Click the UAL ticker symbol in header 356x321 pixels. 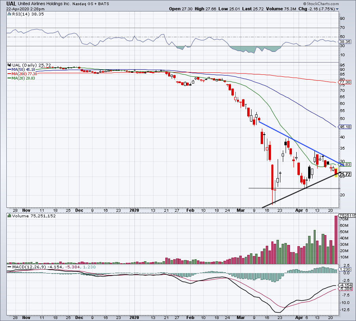(11, 4)
